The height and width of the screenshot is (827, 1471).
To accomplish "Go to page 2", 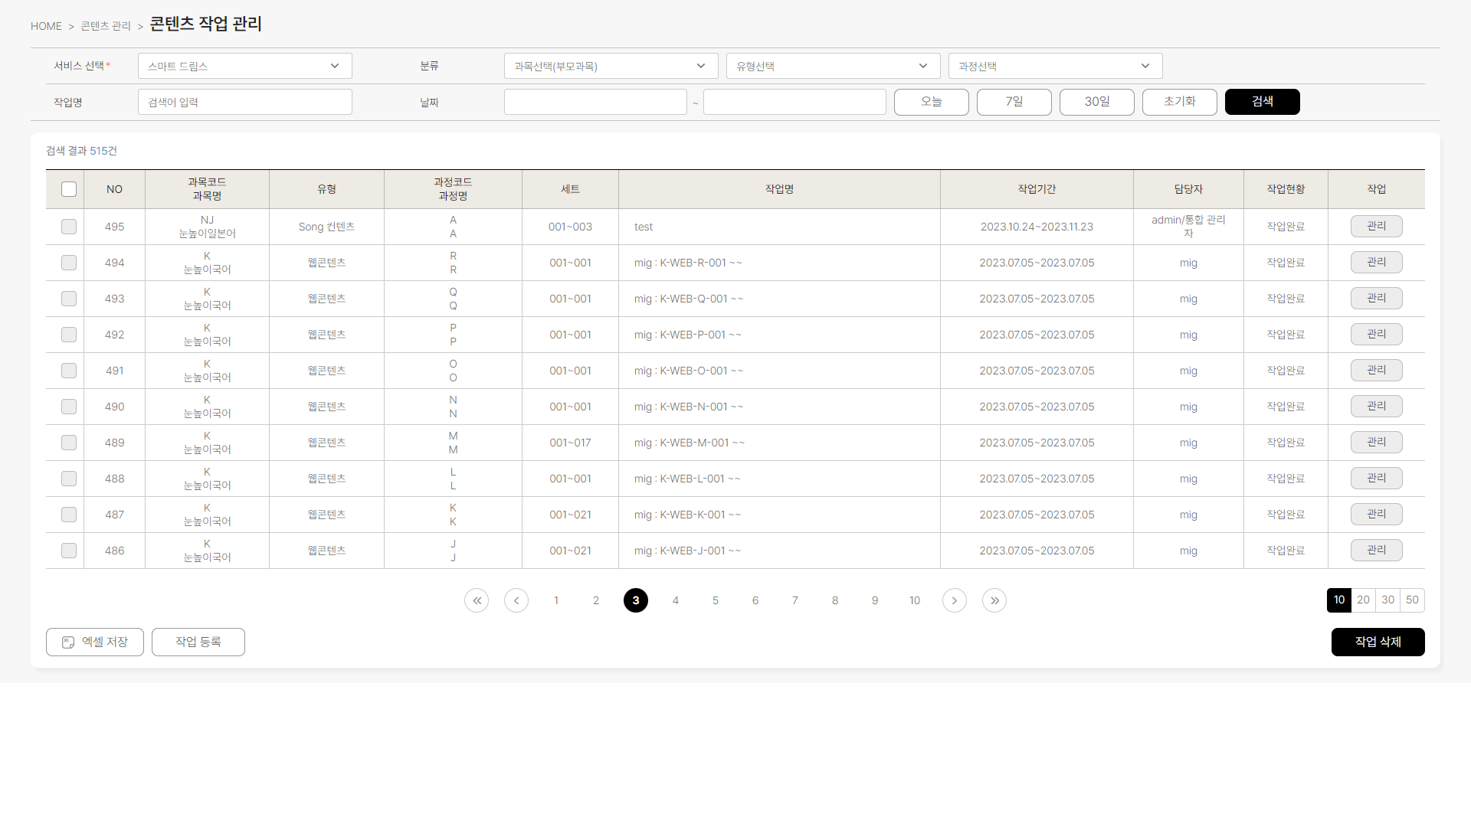I will pos(596,600).
